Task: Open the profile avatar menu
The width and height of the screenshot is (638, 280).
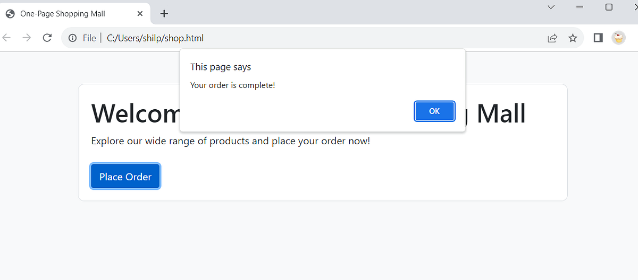Action: 618,38
